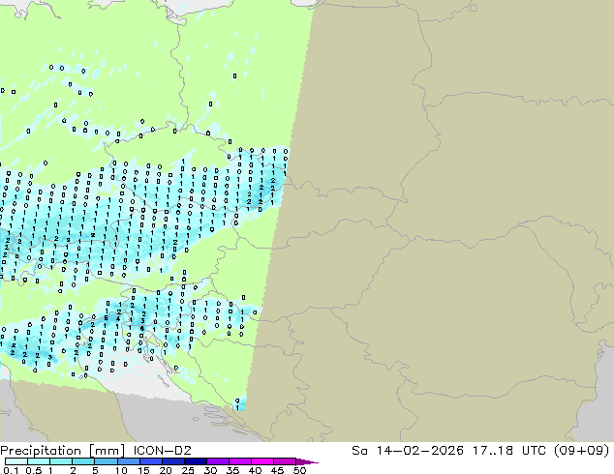Click the "50" legend scale label
The image size is (614, 474).
[299, 470]
